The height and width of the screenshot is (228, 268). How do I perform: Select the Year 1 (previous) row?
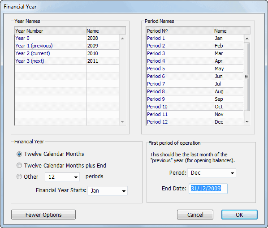67,46
